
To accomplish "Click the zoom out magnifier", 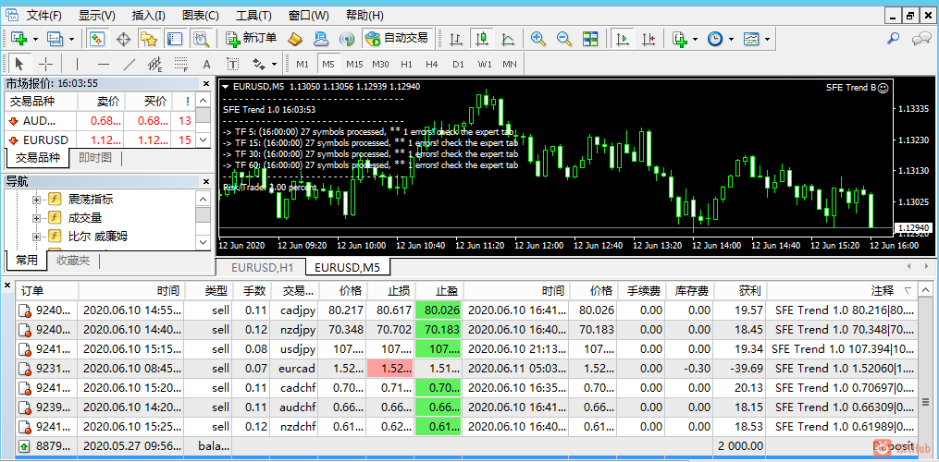I will click(564, 39).
